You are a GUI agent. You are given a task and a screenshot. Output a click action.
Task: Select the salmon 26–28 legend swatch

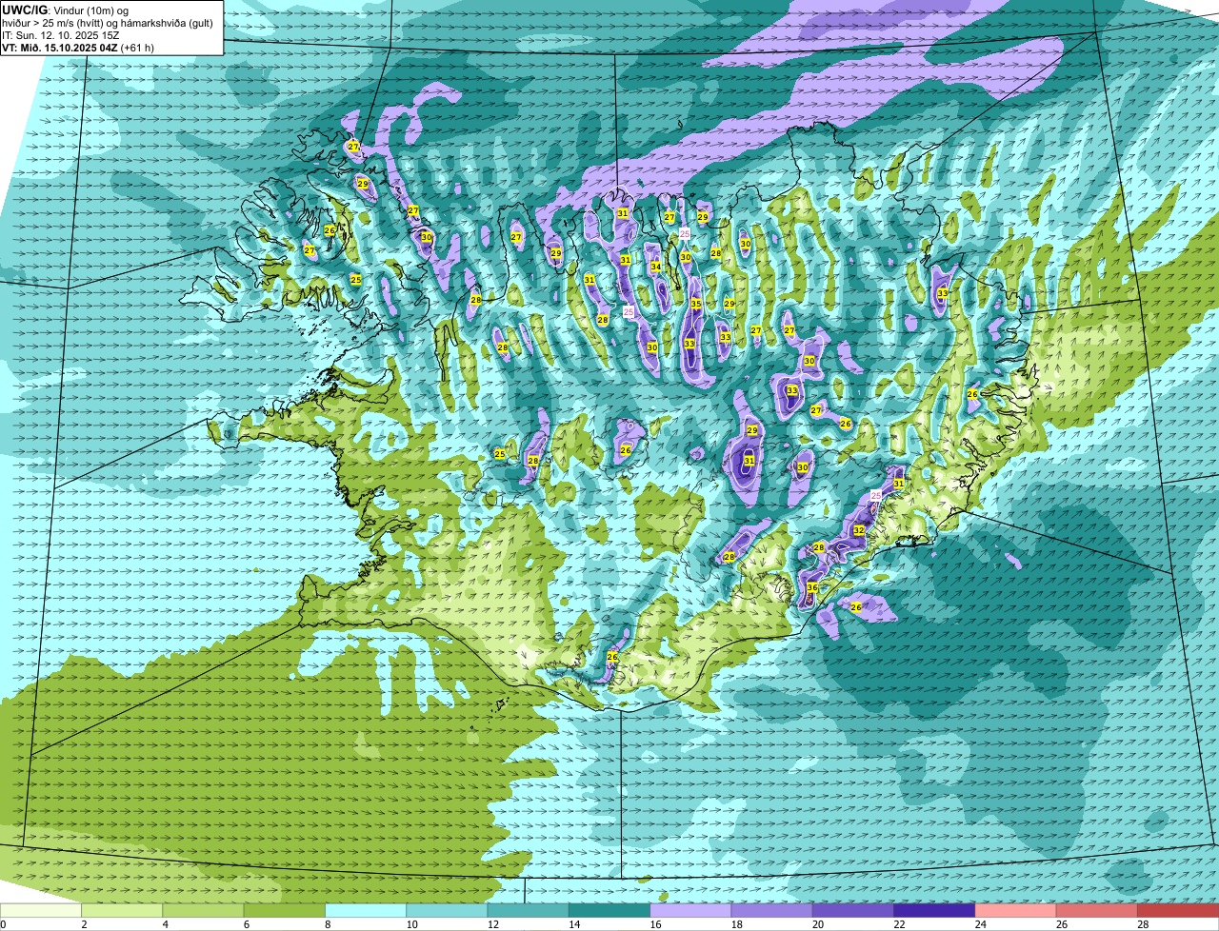(1097, 910)
